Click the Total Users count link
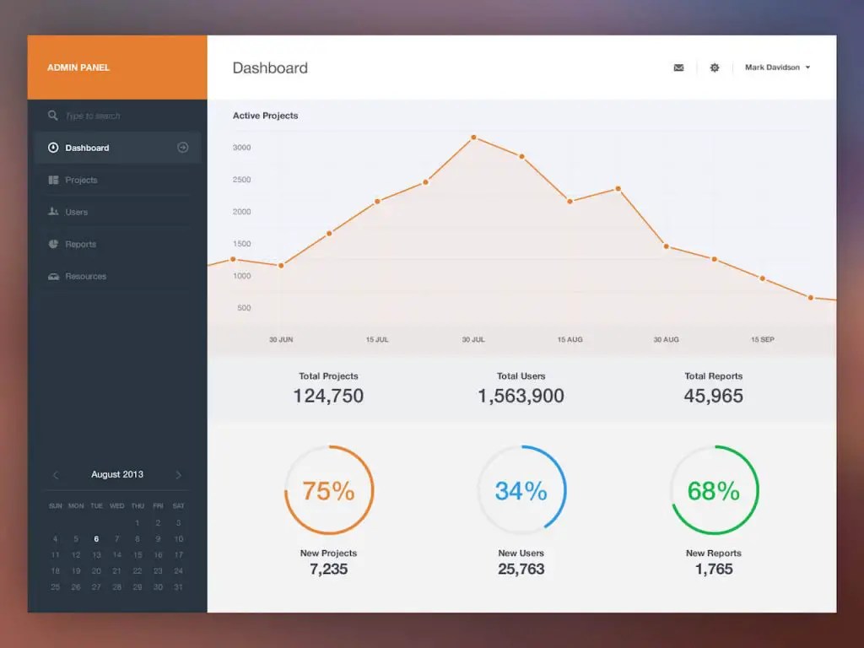The height and width of the screenshot is (648, 864). [521, 396]
